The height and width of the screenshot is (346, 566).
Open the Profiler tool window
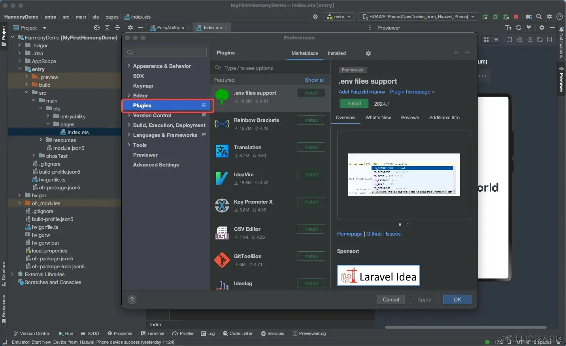[x=183, y=333]
